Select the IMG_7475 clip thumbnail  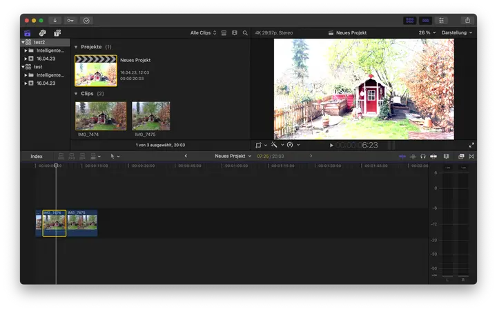[x=150, y=116]
